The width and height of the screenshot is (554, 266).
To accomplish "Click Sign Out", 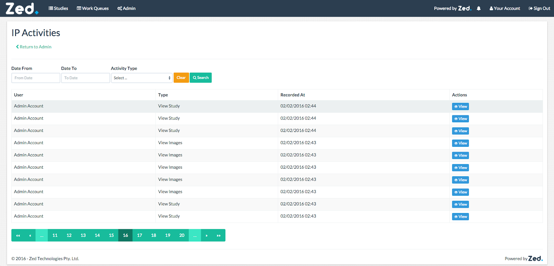I will coord(539,8).
